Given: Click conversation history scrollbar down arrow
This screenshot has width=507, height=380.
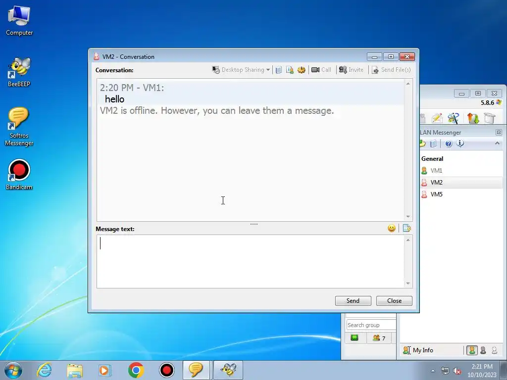Looking at the screenshot, I should tap(408, 217).
